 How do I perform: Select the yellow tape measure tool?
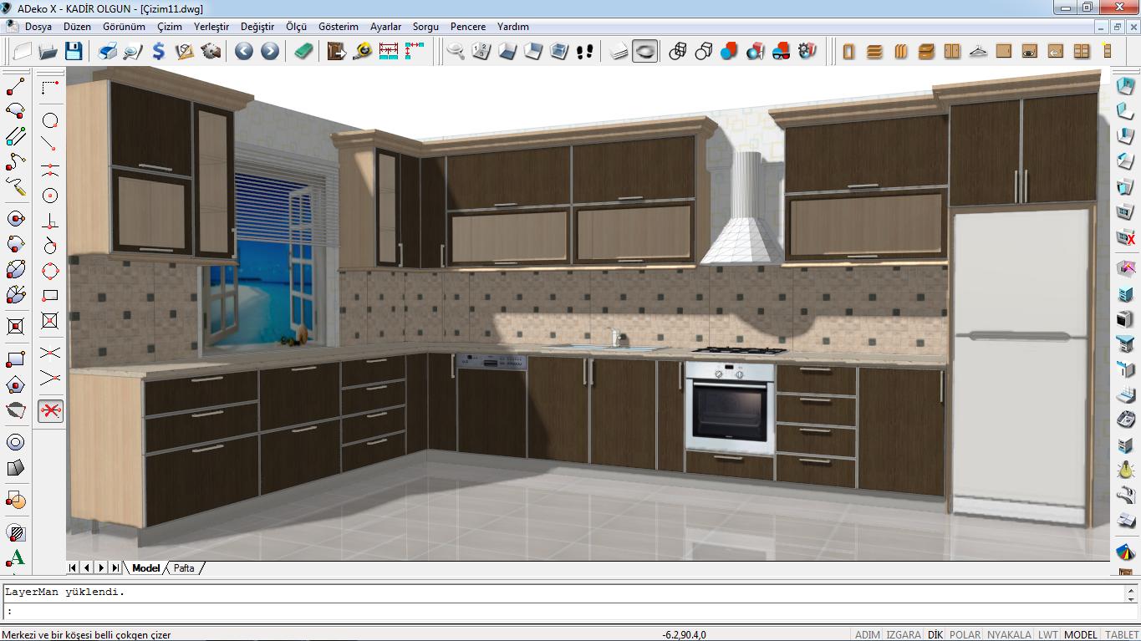[363, 52]
